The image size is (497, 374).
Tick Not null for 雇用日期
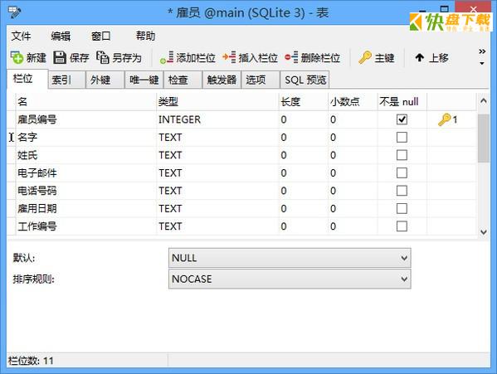point(402,208)
